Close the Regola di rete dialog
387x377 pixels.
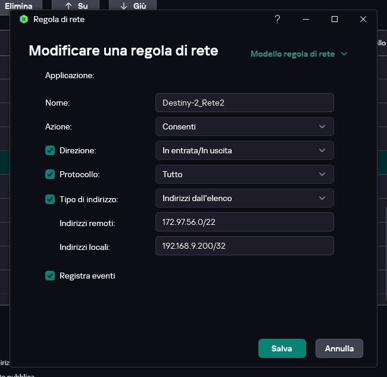click(x=363, y=19)
